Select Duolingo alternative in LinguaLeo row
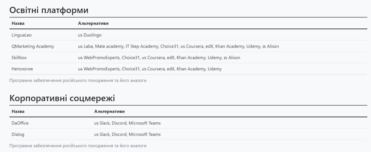This screenshot has width=371, height=152. (92, 35)
